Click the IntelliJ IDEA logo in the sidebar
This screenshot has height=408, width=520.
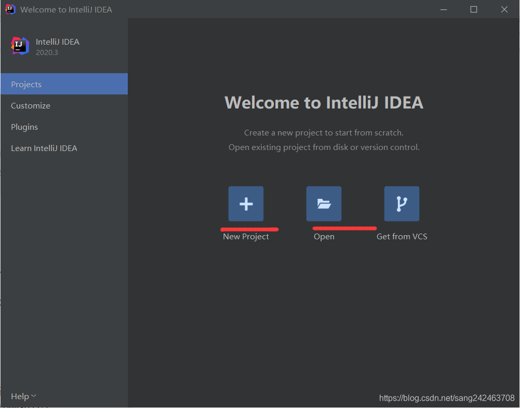(x=20, y=46)
